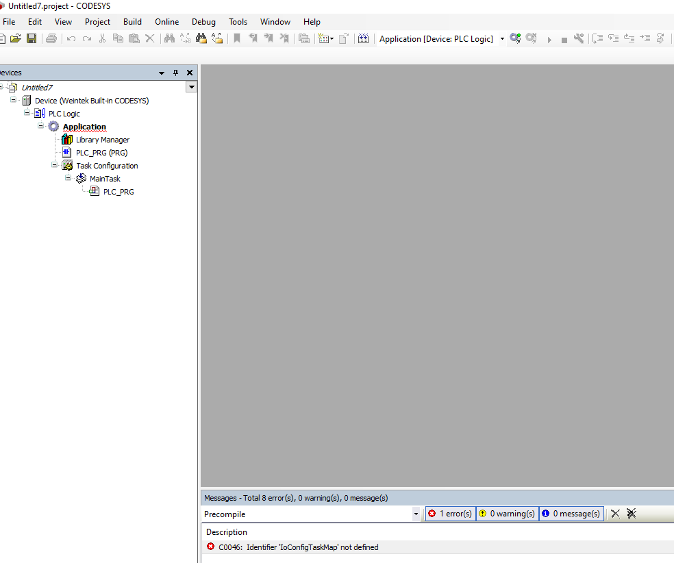Collapse the Task Configuration node
674x563 pixels.
pos(54,164)
